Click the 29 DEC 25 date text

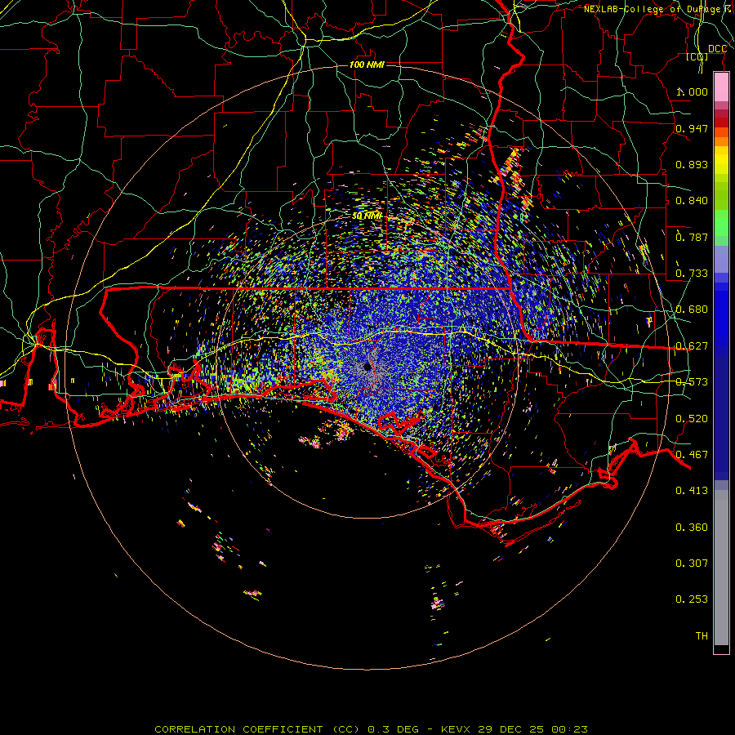(x=511, y=729)
